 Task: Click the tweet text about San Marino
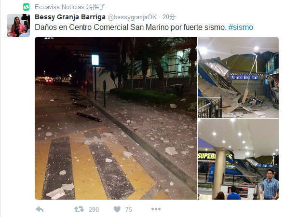click(x=131, y=27)
